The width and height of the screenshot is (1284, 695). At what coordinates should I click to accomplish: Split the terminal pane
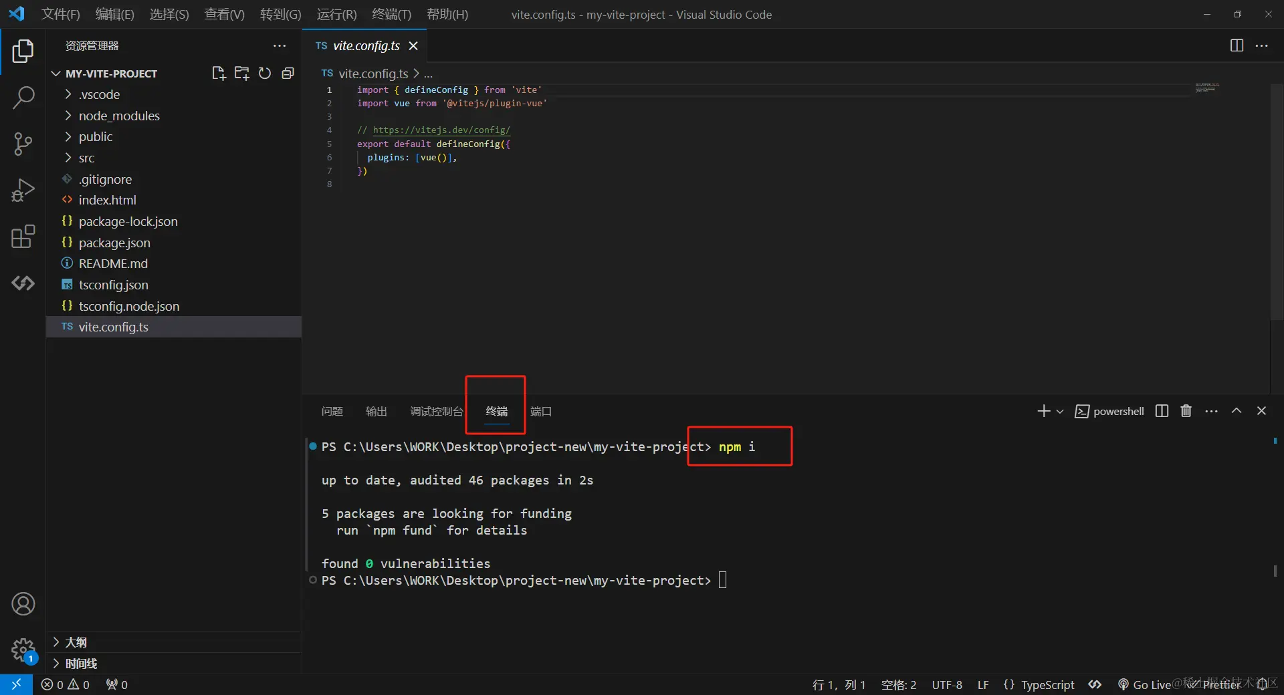click(1162, 411)
